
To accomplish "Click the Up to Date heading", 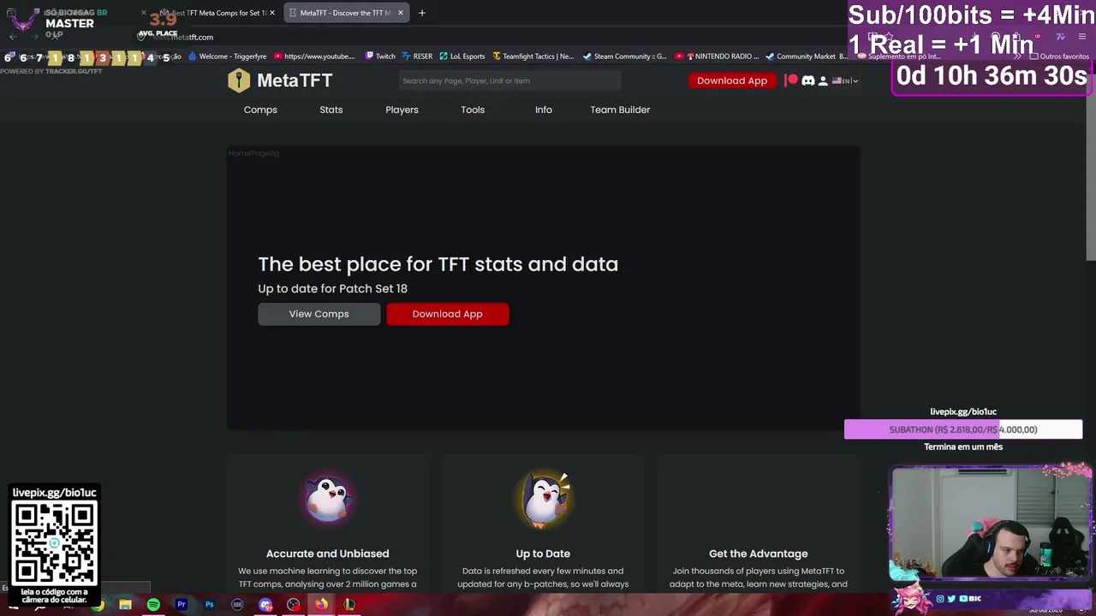I will (x=543, y=554).
